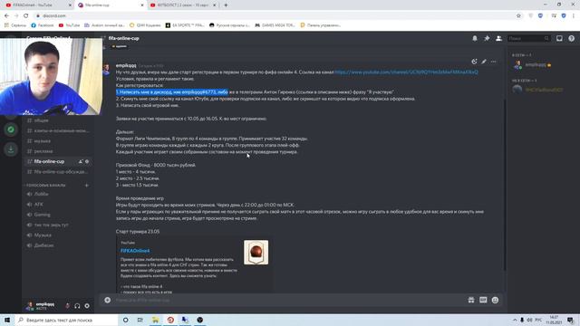Open the Windows Start menu
Viewport: 580px width, 326px height.
pos(7,320)
